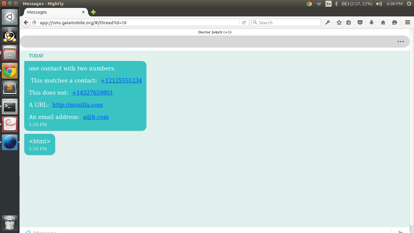Viewport: 414px width, 233px height.
Task: Click the 6:00 PM clock
Action: tap(395, 4)
